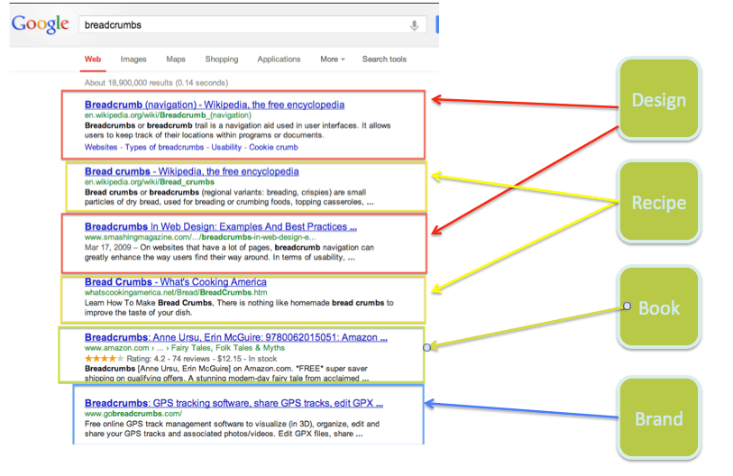Click the Websites sitelink

(x=101, y=147)
